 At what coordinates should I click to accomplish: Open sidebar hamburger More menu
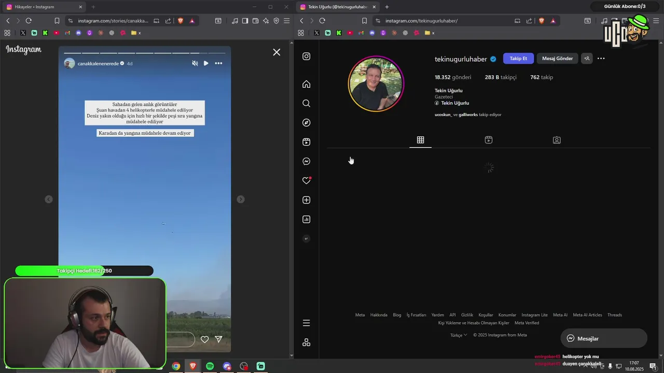(307, 323)
